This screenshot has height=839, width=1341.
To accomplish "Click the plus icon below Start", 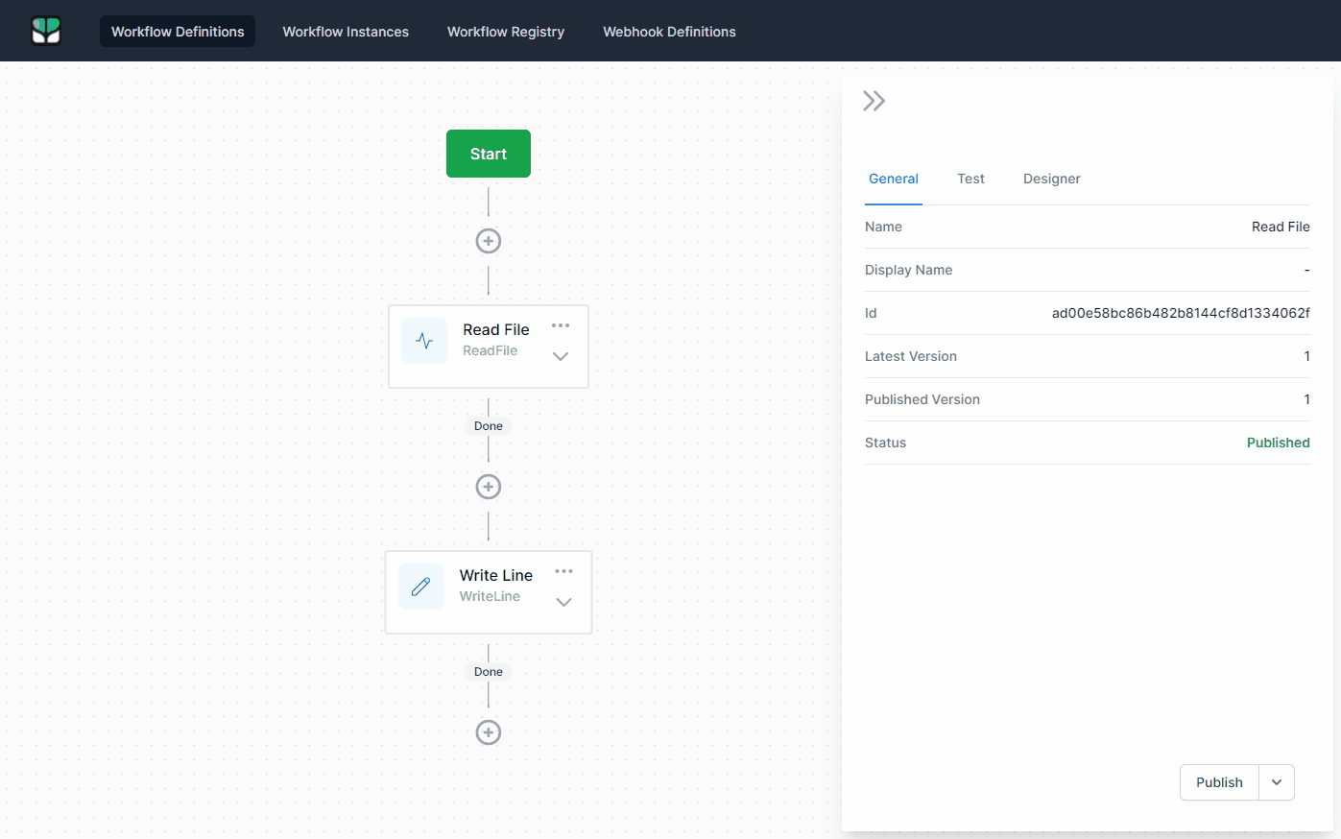I will tap(489, 241).
